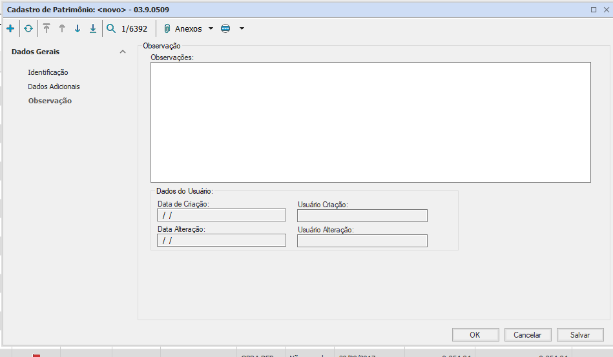
Task: Jump to last record arrow icon
Action: pos(93,28)
